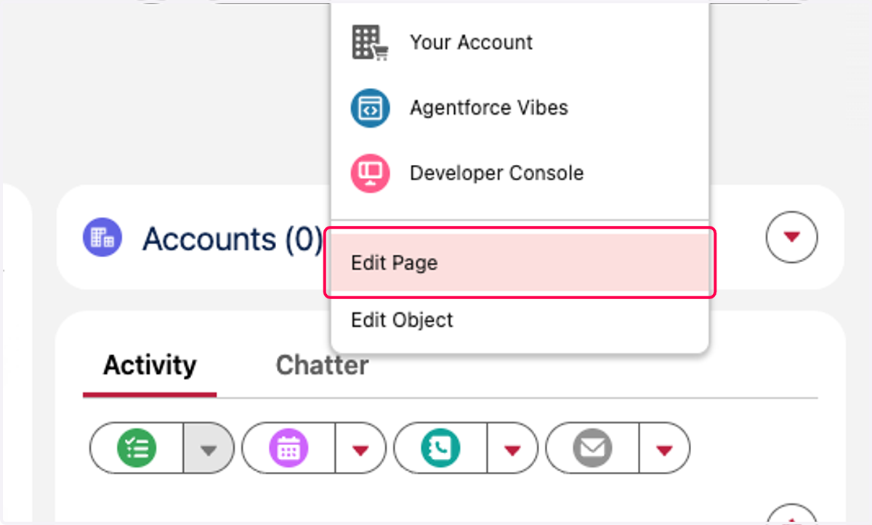The width and height of the screenshot is (872, 525).
Task: Switch to the Chatter tab
Action: click(x=322, y=365)
